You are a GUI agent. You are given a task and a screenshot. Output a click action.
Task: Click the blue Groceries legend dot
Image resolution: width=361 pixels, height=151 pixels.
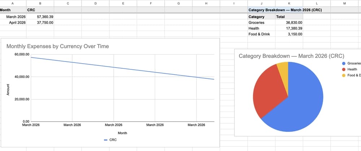[343, 63]
